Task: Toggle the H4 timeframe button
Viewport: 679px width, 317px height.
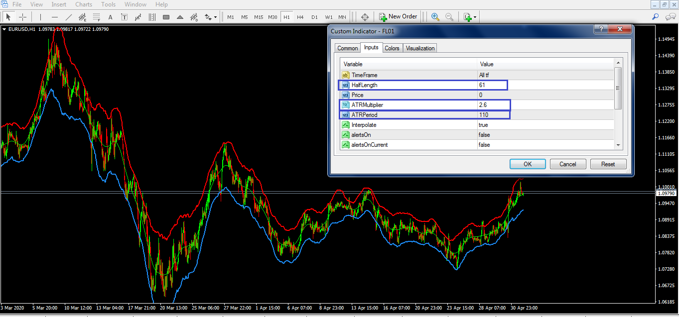Action: (x=300, y=17)
